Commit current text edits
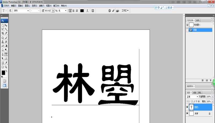 [x=113, y=11]
